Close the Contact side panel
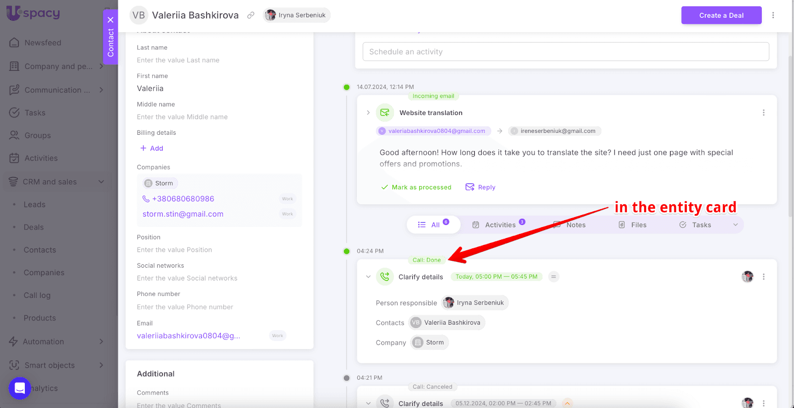 [x=111, y=20]
